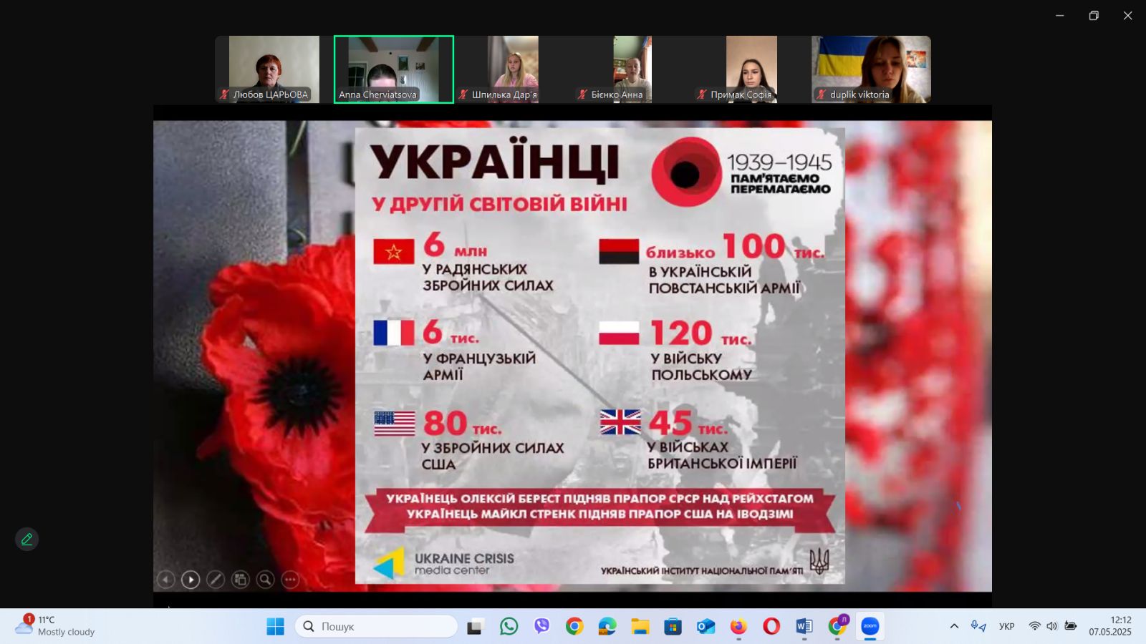Launch Opera browser from taskbar

[x=771, y=627]
